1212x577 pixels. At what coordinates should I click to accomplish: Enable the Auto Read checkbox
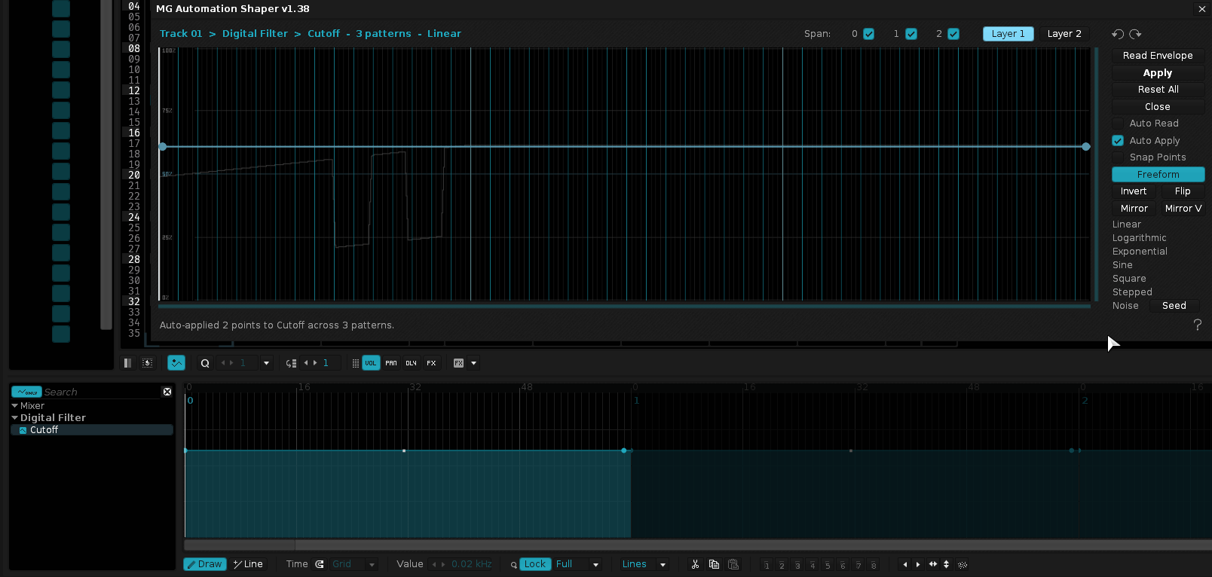click(x=1118, y=124)
